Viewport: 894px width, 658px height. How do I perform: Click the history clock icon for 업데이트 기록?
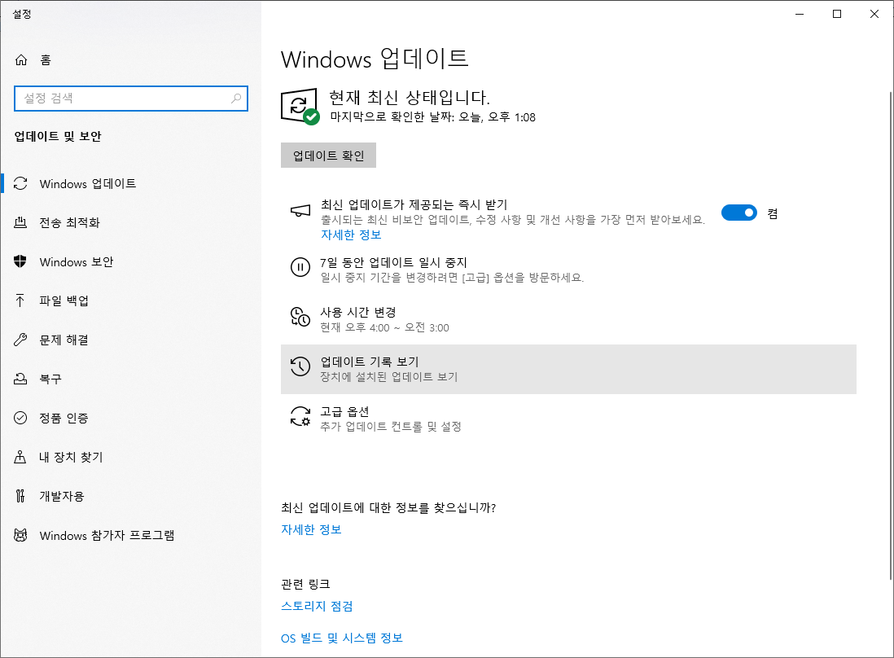[x=300, y=366]
